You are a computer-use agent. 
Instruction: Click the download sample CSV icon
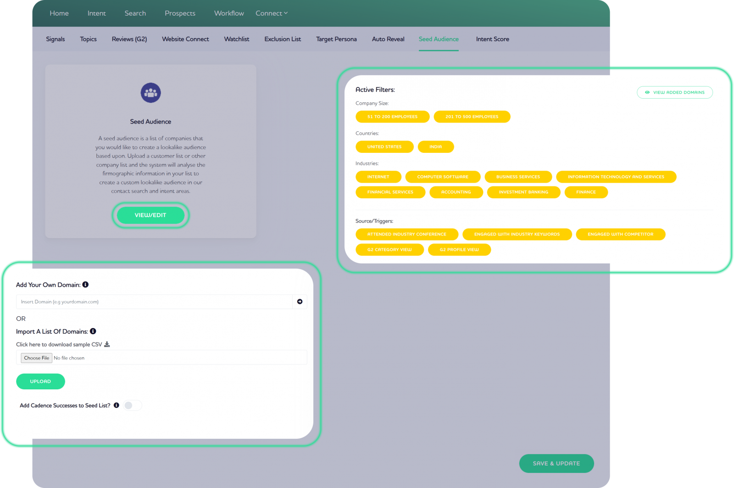tap(107, 344)
